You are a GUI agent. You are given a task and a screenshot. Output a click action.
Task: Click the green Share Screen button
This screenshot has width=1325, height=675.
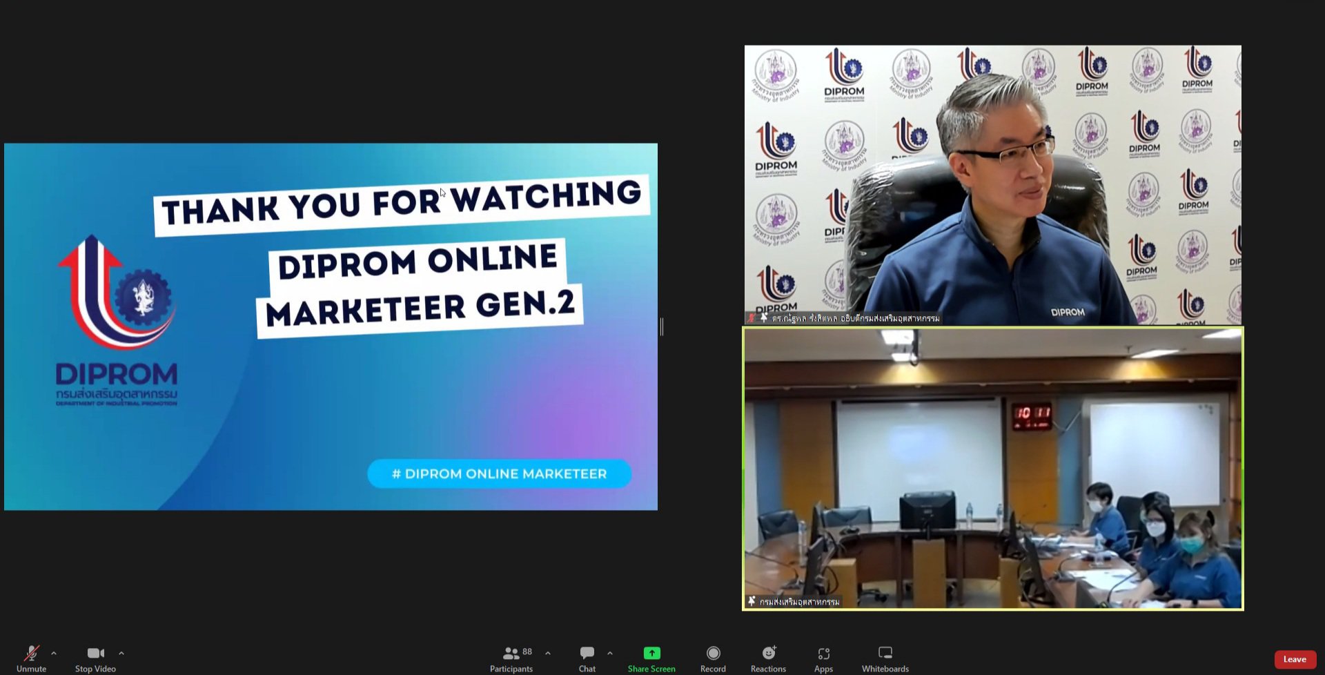[x=651, y=658]
